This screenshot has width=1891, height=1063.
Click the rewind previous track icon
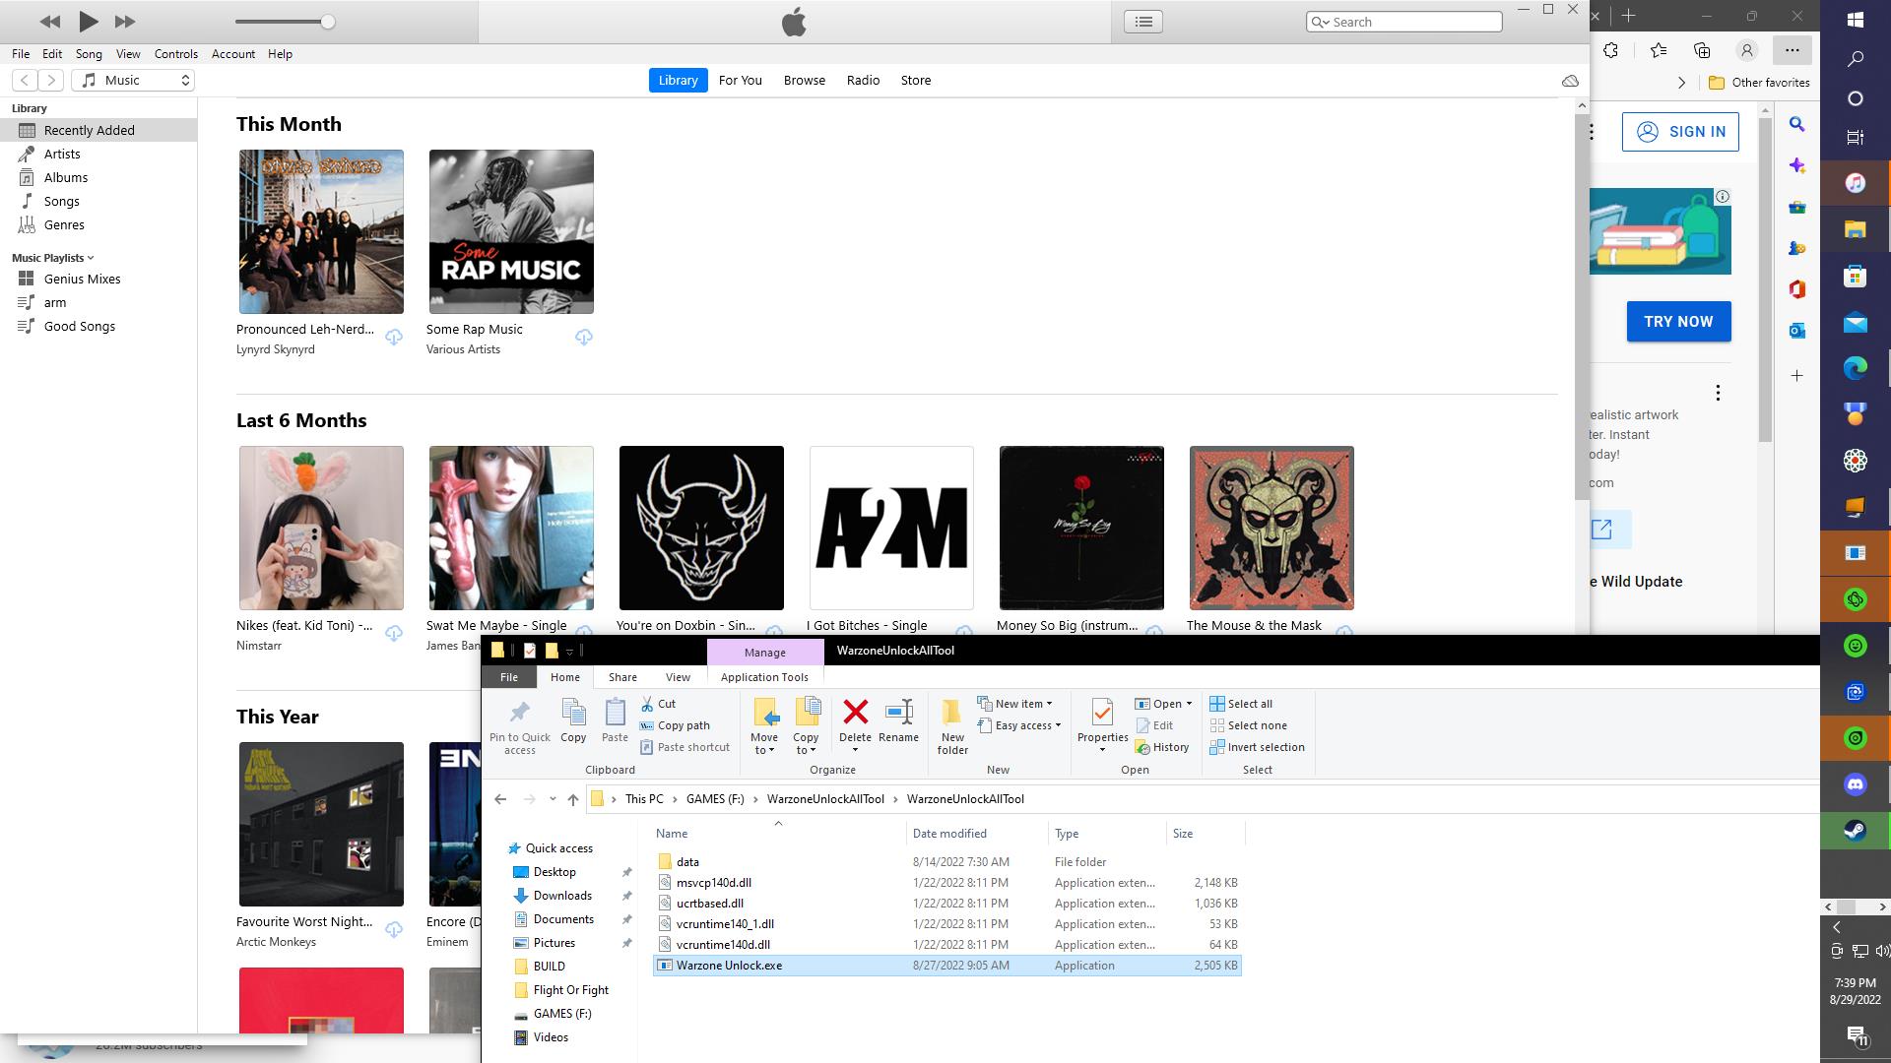pyautogui.click(x=50, y=21)
